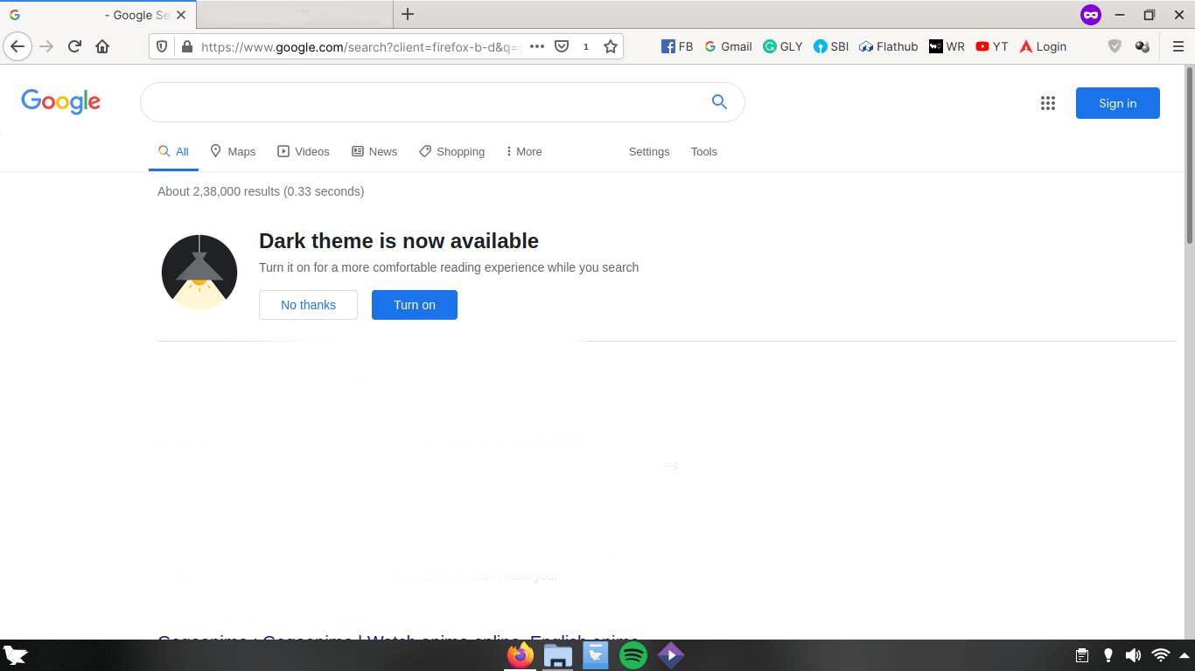Show site security padlock info
This screenshot has width=1195, height=671.
pos(186,46)
